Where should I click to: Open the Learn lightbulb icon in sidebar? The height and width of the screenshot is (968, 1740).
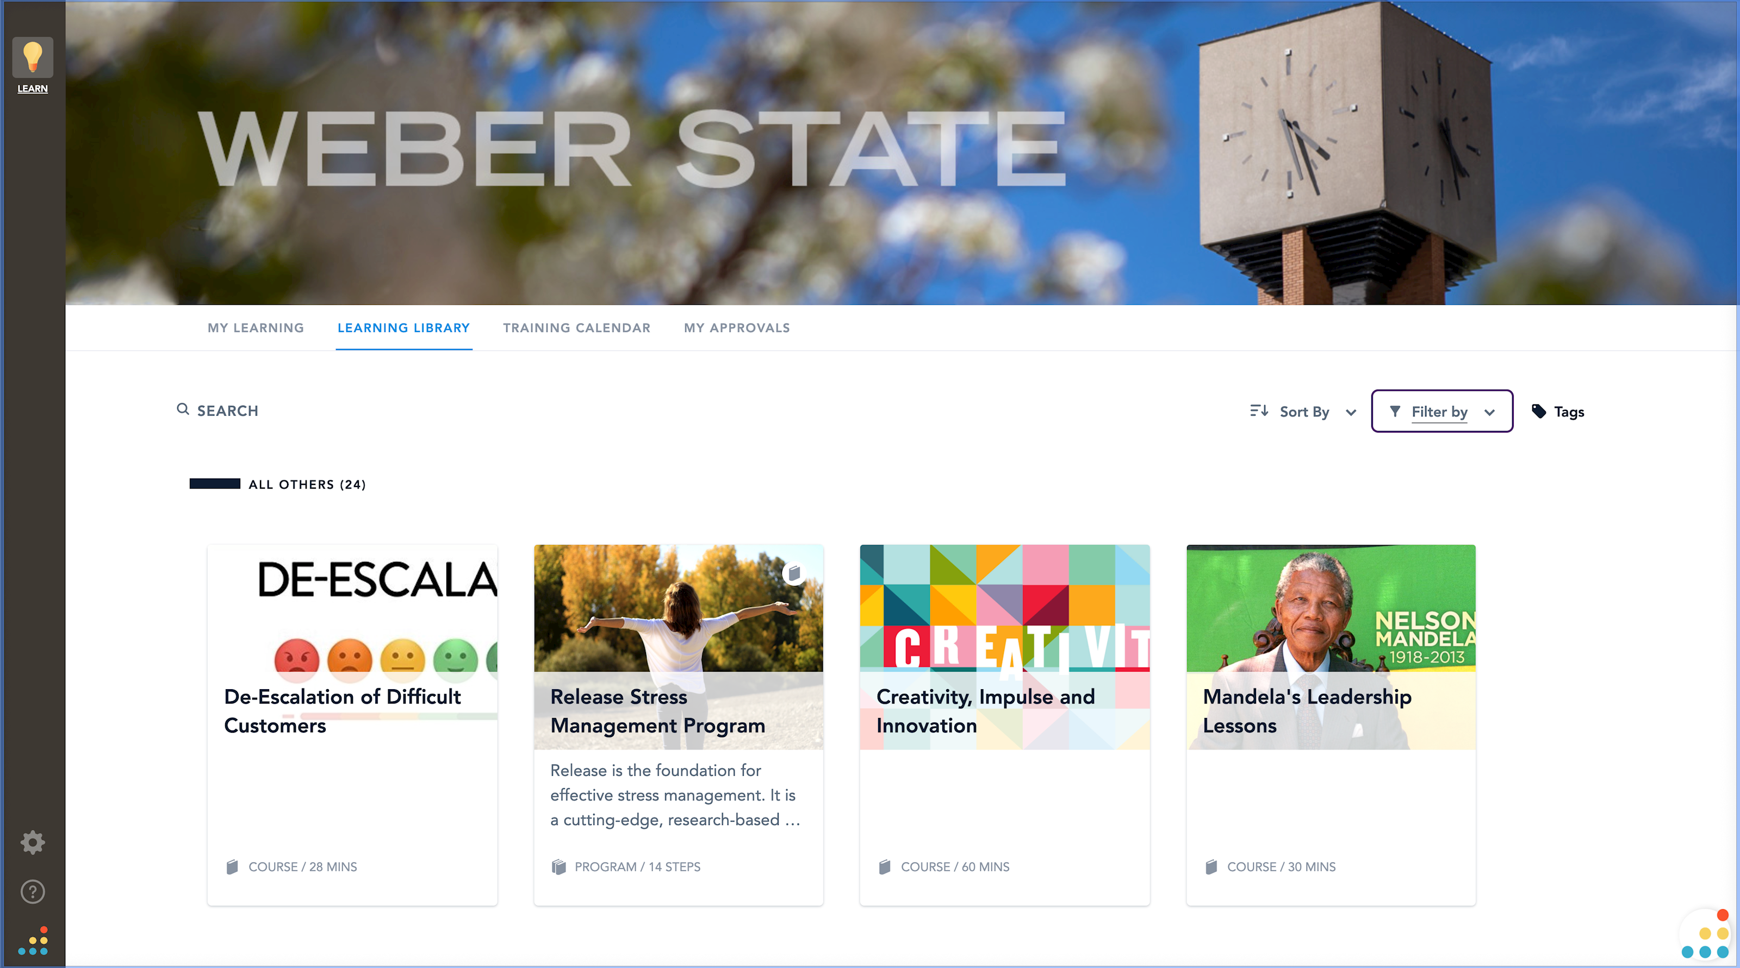[33, 58]
